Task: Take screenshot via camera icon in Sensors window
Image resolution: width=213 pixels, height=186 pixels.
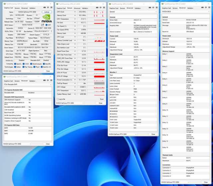Action: (97, 8)
